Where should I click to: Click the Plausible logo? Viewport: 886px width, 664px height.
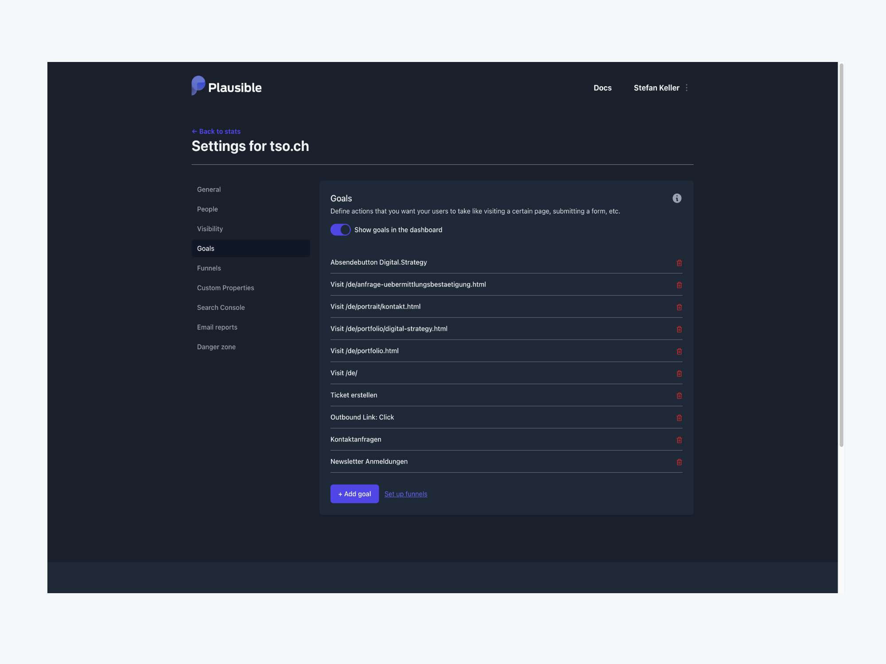[x=226, y=86]
